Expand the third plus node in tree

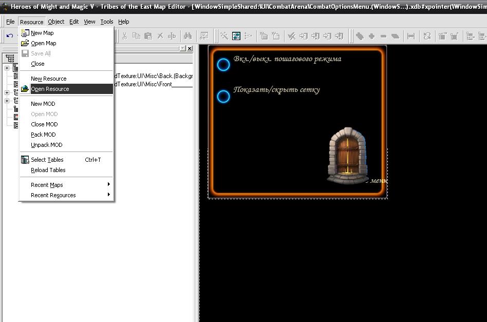[7, 101]
